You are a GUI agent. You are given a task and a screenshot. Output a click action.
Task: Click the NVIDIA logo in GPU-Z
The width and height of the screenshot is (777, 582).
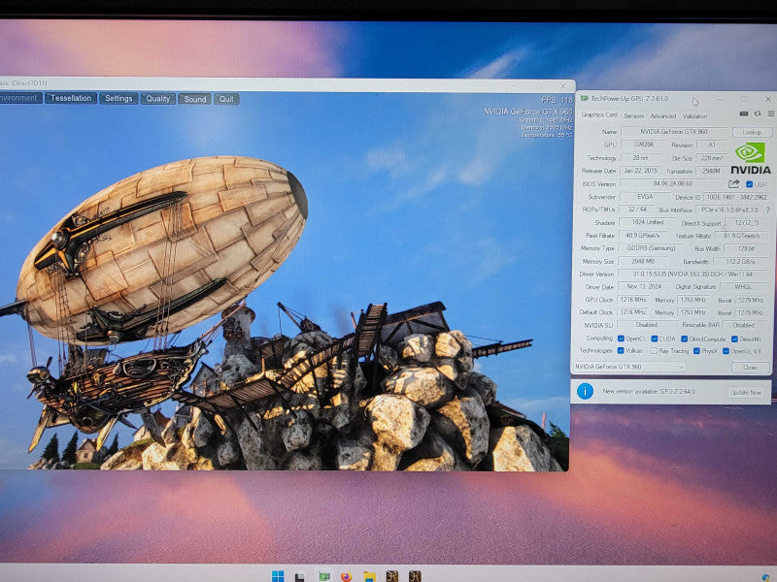[750, 158]
